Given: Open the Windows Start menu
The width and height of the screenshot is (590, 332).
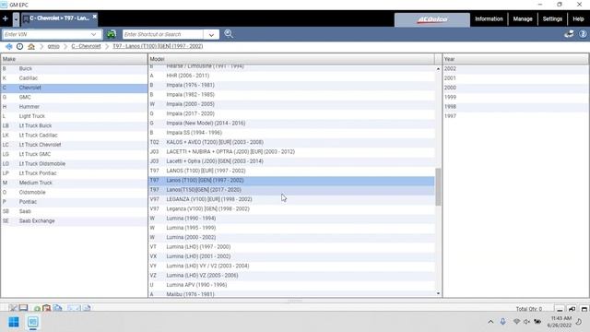Looking at the screenshot, I should click(14, 322).
